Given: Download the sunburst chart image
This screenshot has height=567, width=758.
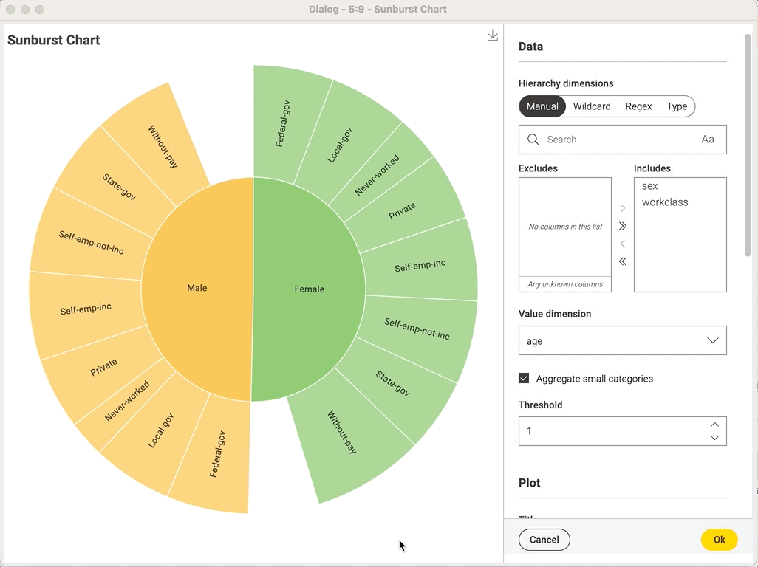Looking at the screenshot, I should pyautogui.click(x=493, y=35).
